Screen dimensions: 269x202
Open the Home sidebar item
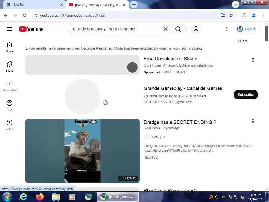[9, 47]
